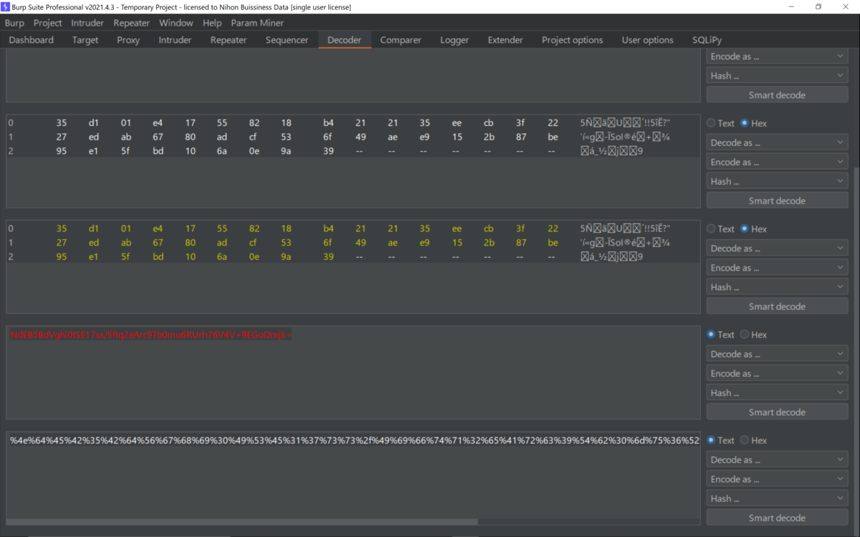
Task: Switch to the Logger tab
Action: point(454,40)
